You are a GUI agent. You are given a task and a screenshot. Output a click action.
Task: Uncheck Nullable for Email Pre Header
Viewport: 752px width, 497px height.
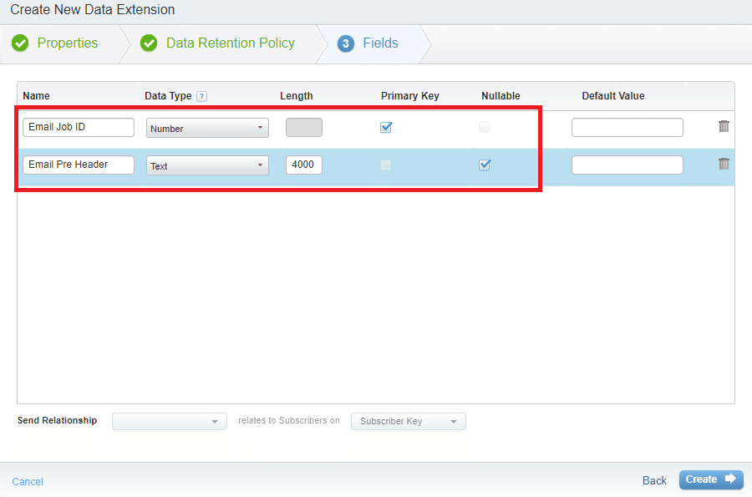tap(485, 165)
